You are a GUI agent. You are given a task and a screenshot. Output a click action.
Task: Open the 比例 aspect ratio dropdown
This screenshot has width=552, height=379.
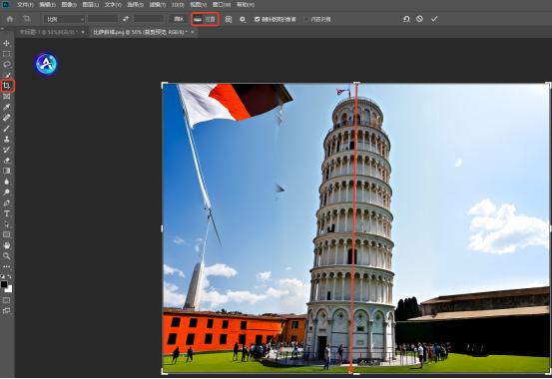64,19
